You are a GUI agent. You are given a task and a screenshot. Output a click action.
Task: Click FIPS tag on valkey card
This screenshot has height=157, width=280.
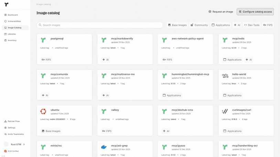coord(107,131)
